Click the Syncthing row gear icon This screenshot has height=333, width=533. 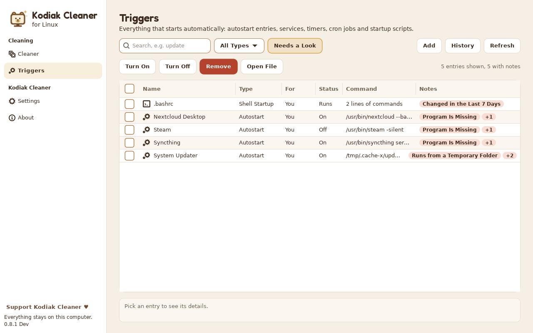(147, 143)
